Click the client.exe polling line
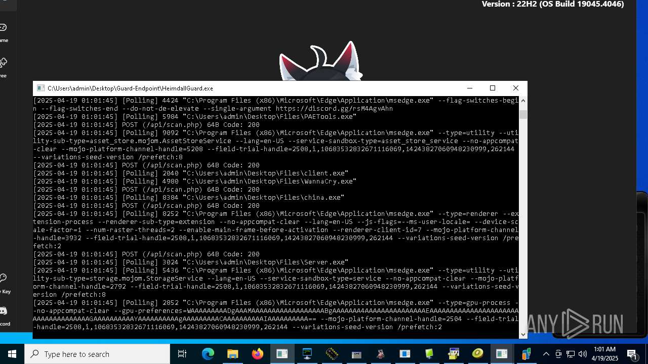648x364 pixels. click(191, 173)
